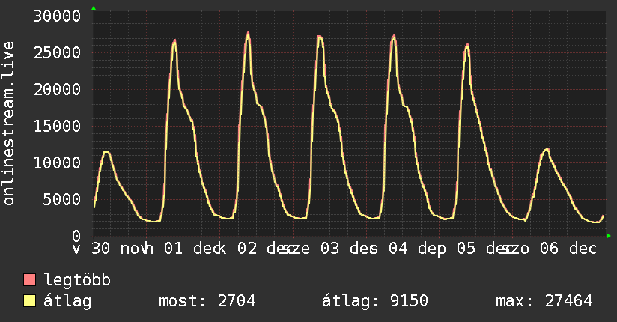Click the 05 dec date label
Viewport: 617px width, 322px height.
click(485, 249)
